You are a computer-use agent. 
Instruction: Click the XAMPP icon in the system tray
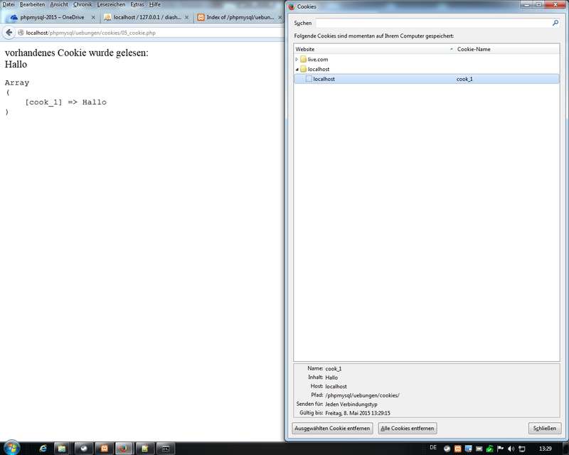pos(458,449)
